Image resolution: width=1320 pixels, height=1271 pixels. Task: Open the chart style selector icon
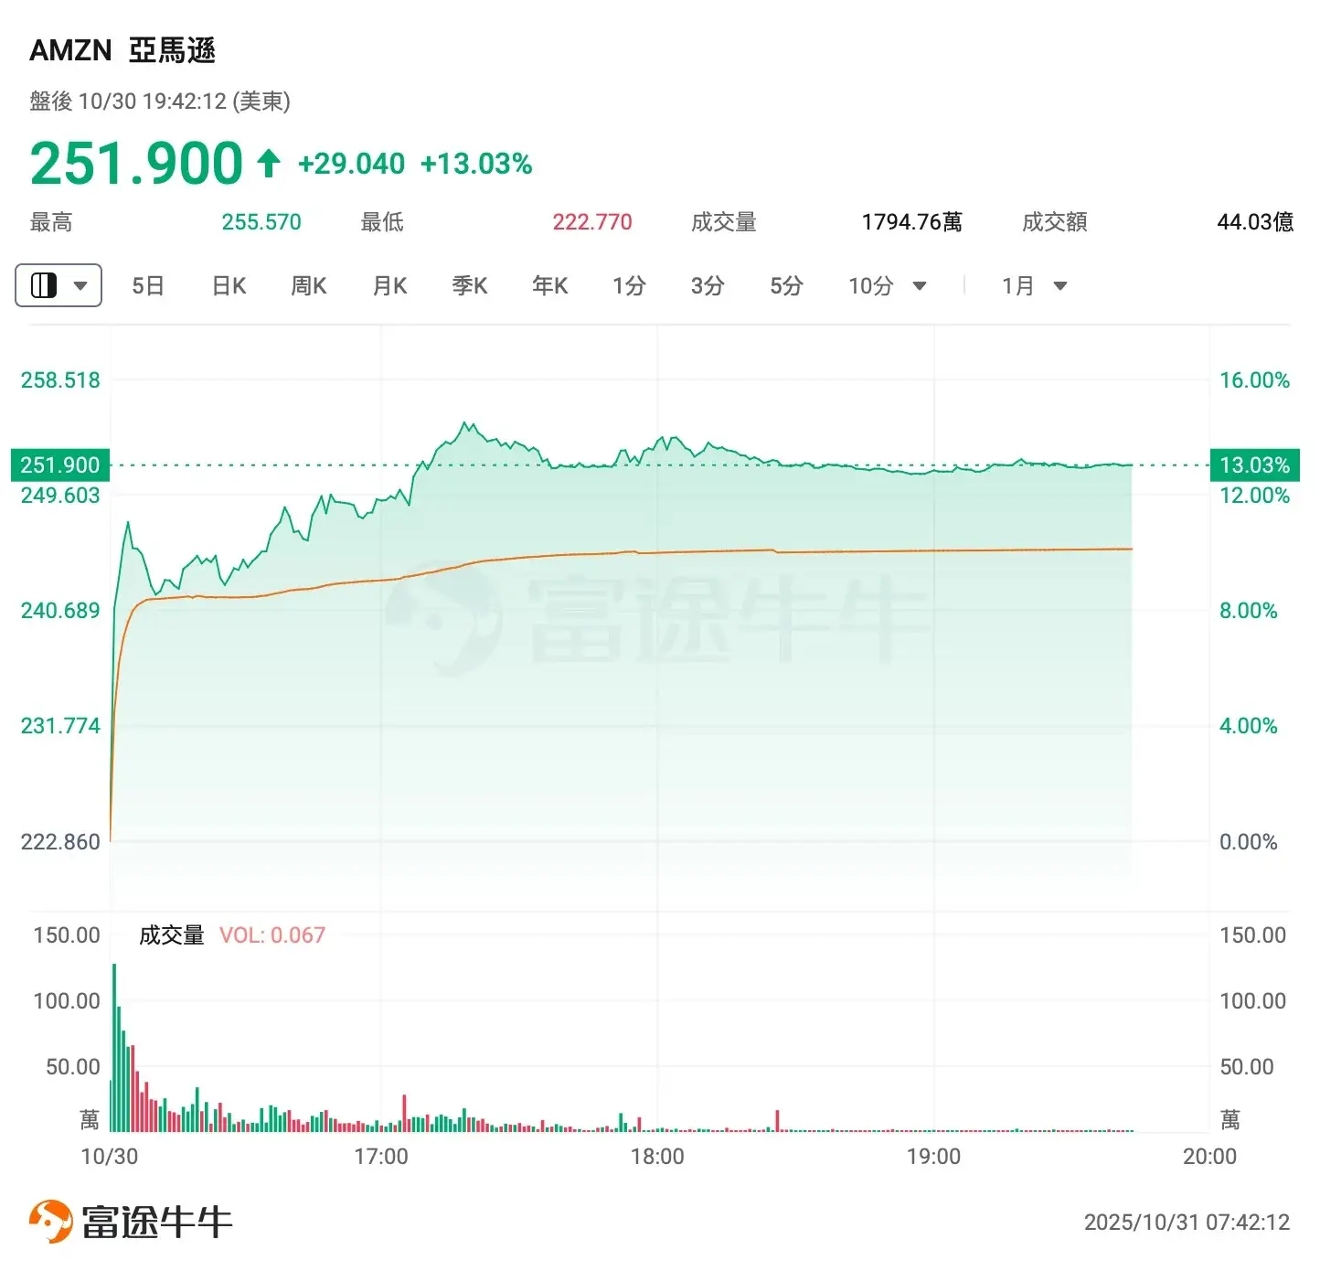[46, 285]
